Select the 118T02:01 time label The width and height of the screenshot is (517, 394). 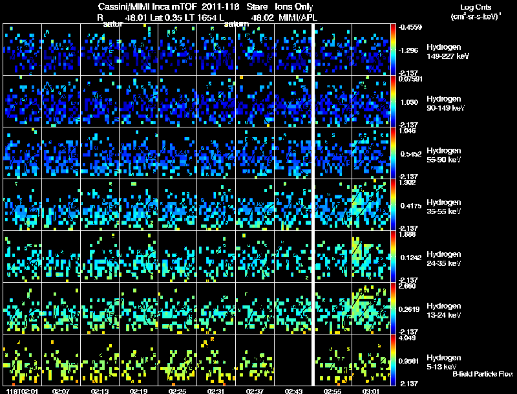pos(22,391)
